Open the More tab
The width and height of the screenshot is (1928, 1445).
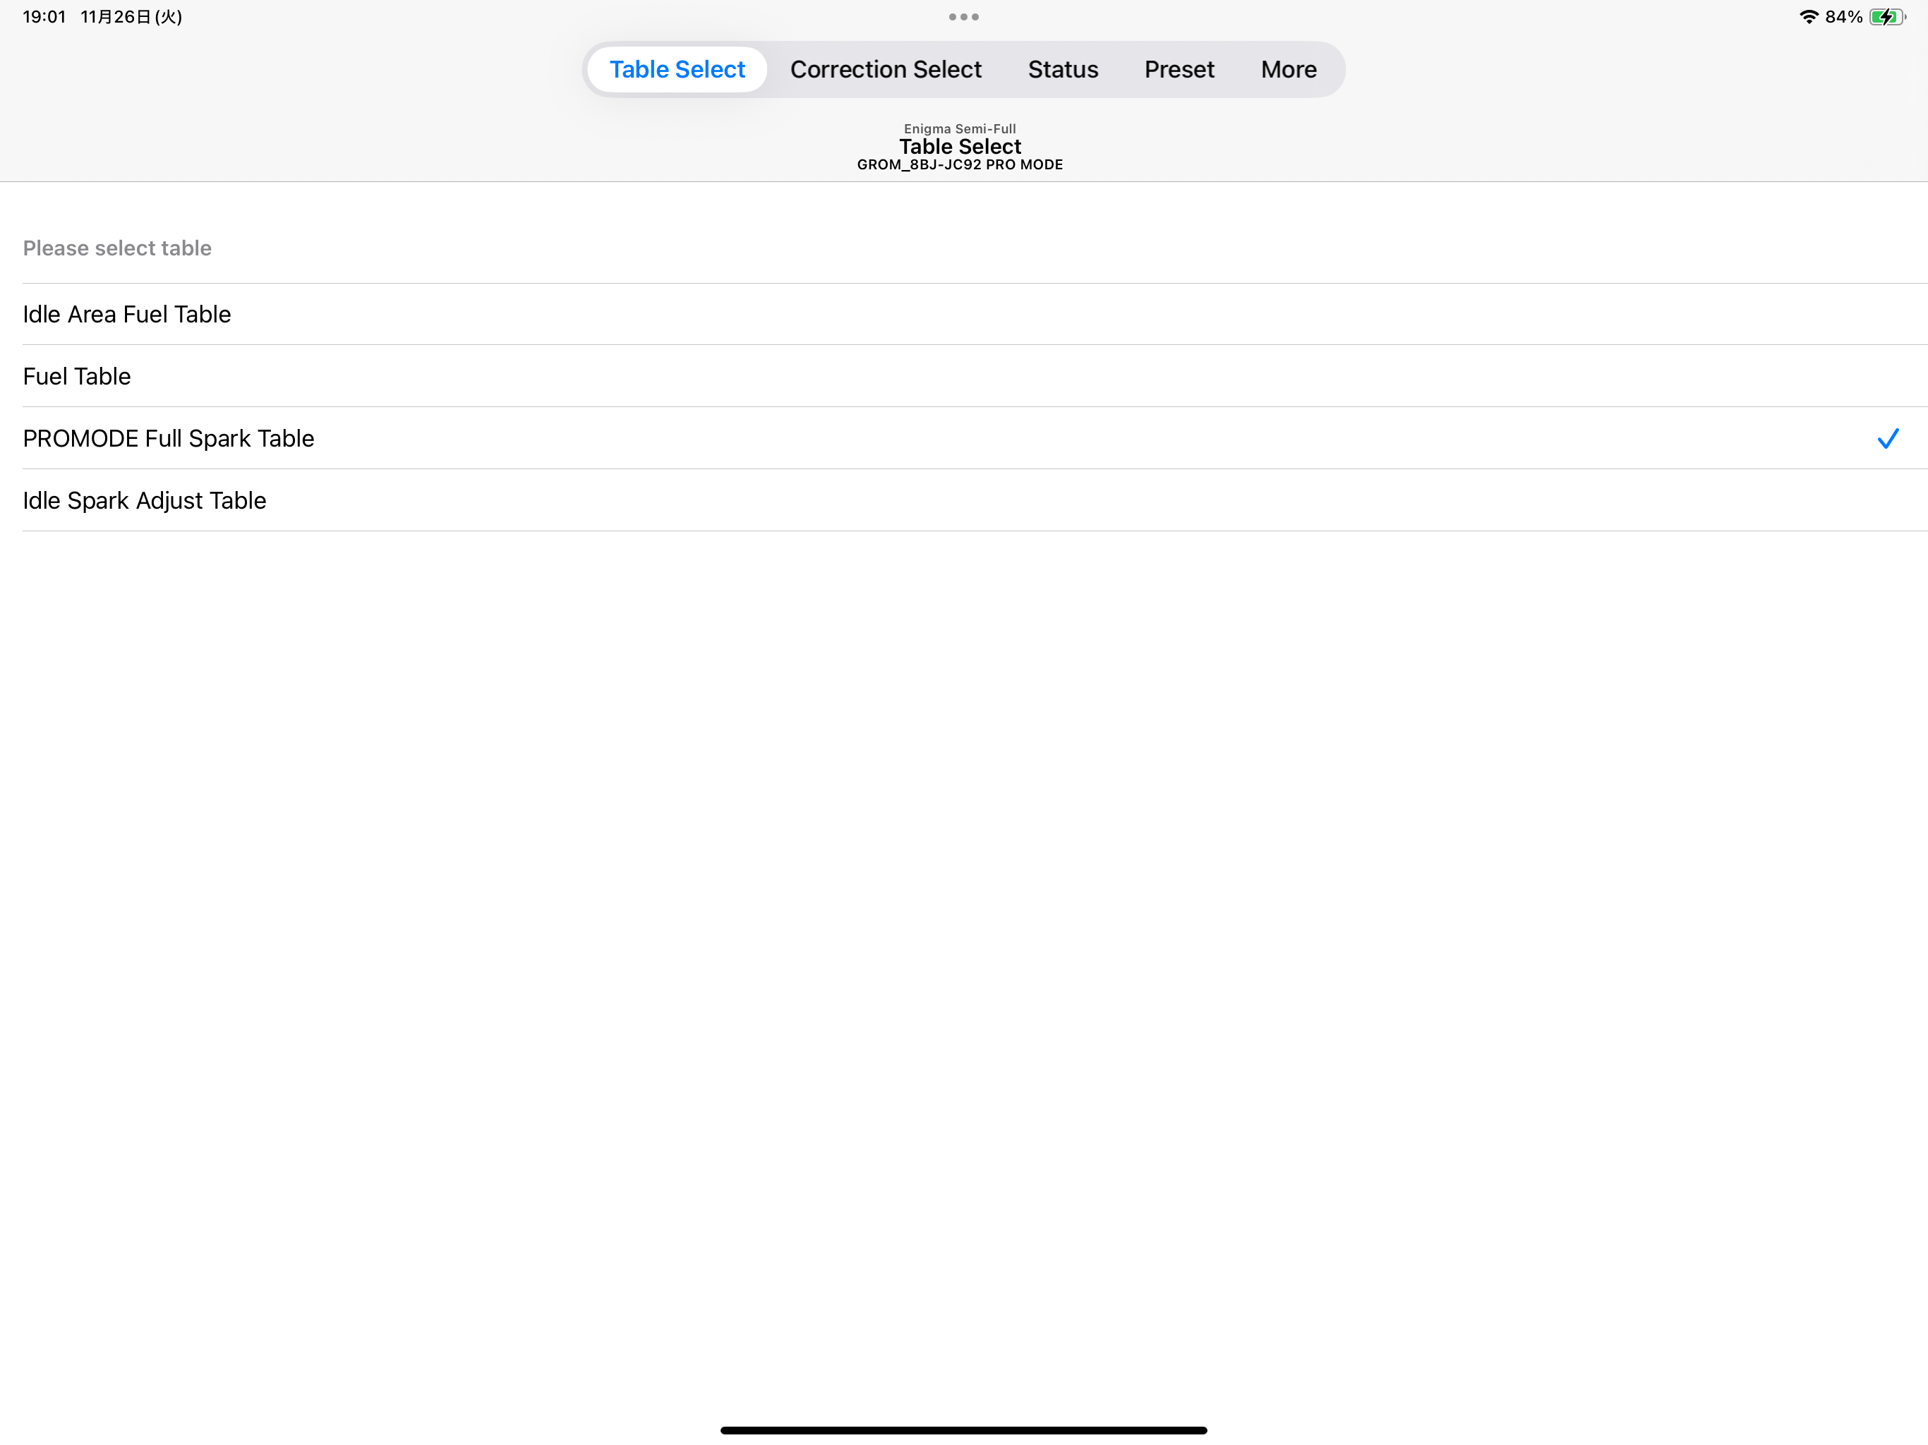click(x=1288, y=69)
